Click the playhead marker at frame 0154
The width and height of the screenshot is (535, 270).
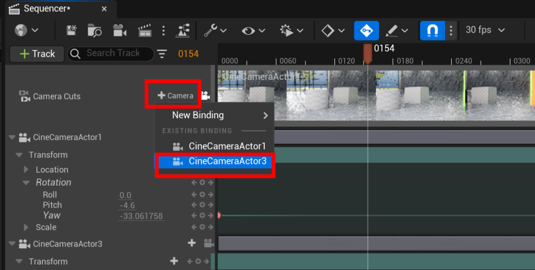click(367, 54)
